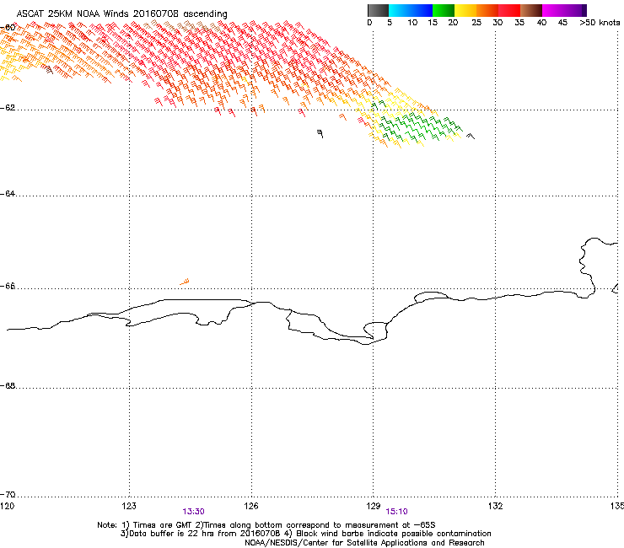The width and height of the screenshot is (624, 548).
Task: Click the latitude label -68
Action: pyautogui.click(x=8, y=386)
